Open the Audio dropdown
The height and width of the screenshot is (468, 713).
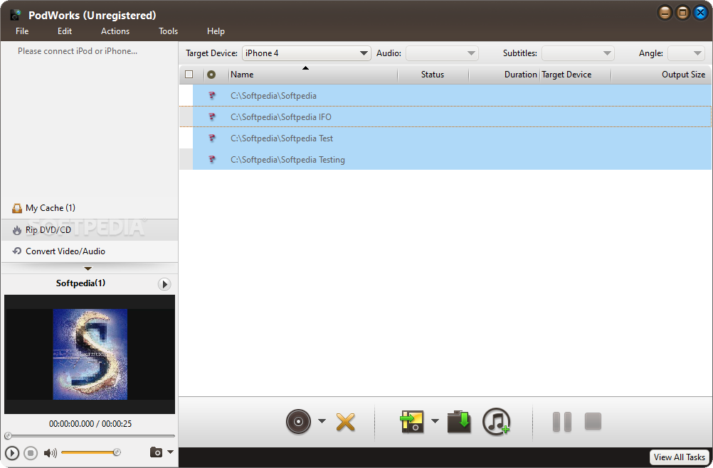[441, 53]
